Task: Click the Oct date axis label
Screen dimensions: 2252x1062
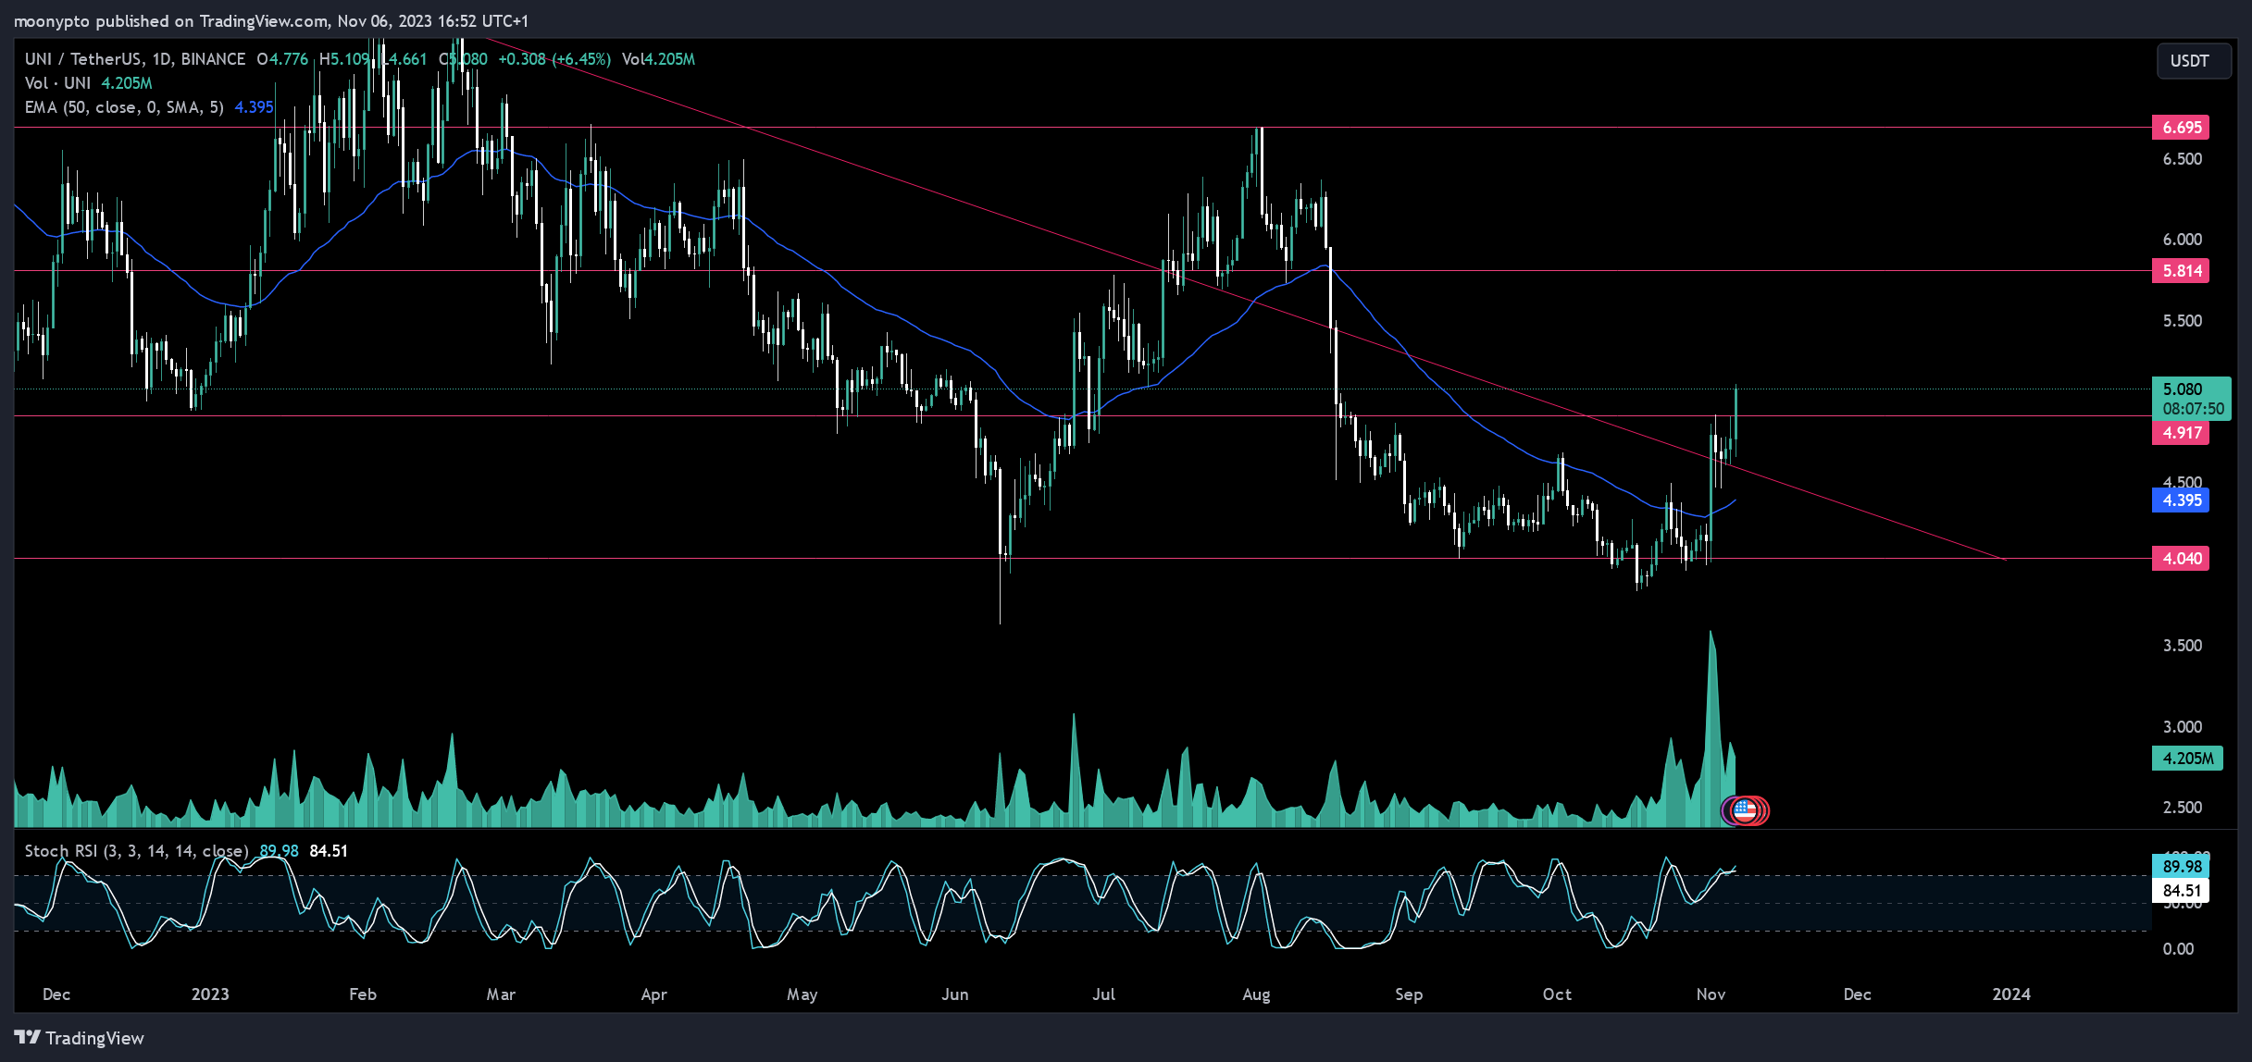Action: pyautogui.click(x=1557, y=994)
